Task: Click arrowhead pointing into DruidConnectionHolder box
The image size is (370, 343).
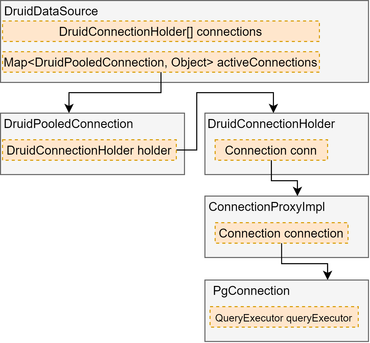Action: [273, 108]
